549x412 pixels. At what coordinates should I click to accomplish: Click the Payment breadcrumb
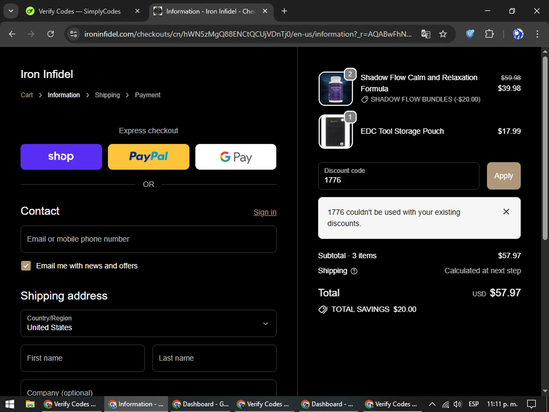click(147, 95)
